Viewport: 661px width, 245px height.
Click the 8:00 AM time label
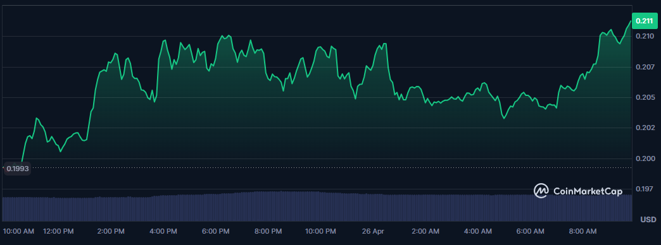582,232
